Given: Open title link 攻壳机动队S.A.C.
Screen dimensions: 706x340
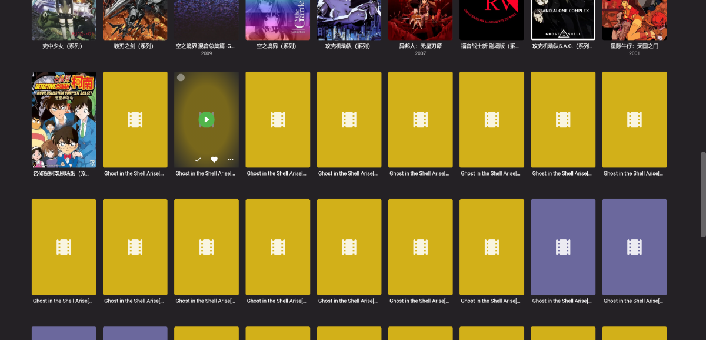Looking at the screenshot, I should [x=563, y=46].
